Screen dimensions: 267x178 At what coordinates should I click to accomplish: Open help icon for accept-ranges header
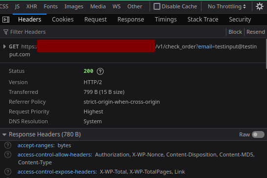pos(8,145)
